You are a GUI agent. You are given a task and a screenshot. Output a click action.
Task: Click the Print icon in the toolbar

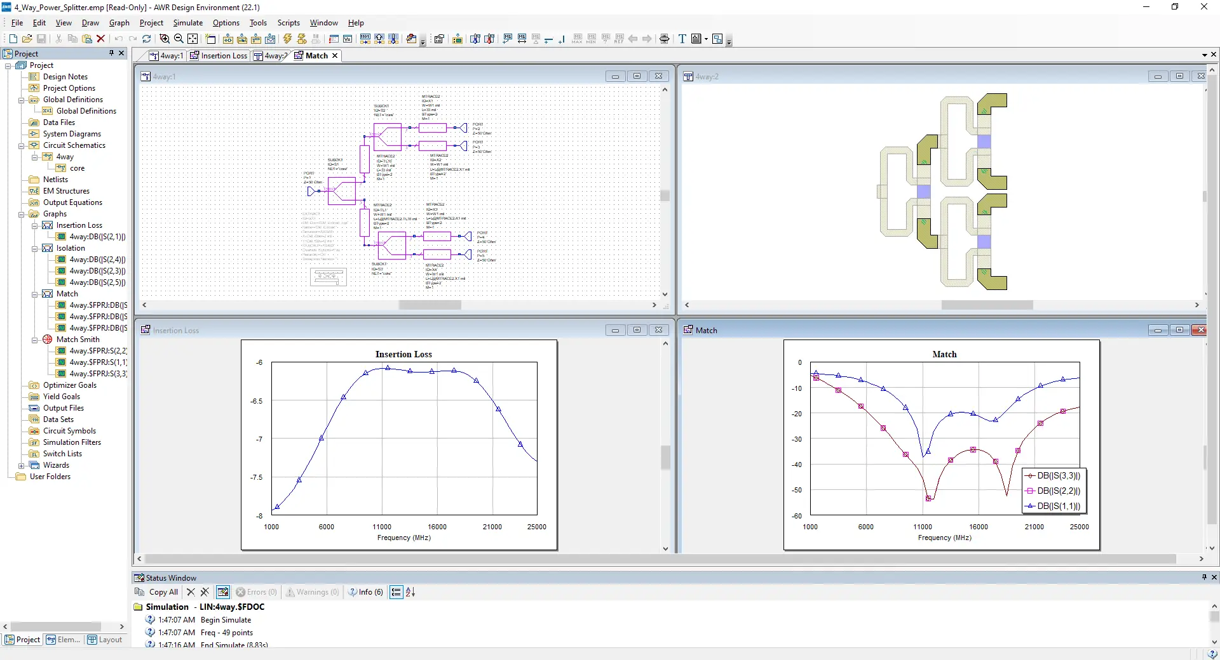click(x=665, y=39)
